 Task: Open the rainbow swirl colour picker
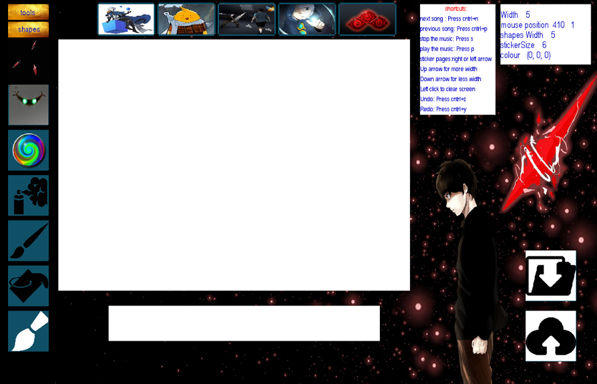(28, 150)
